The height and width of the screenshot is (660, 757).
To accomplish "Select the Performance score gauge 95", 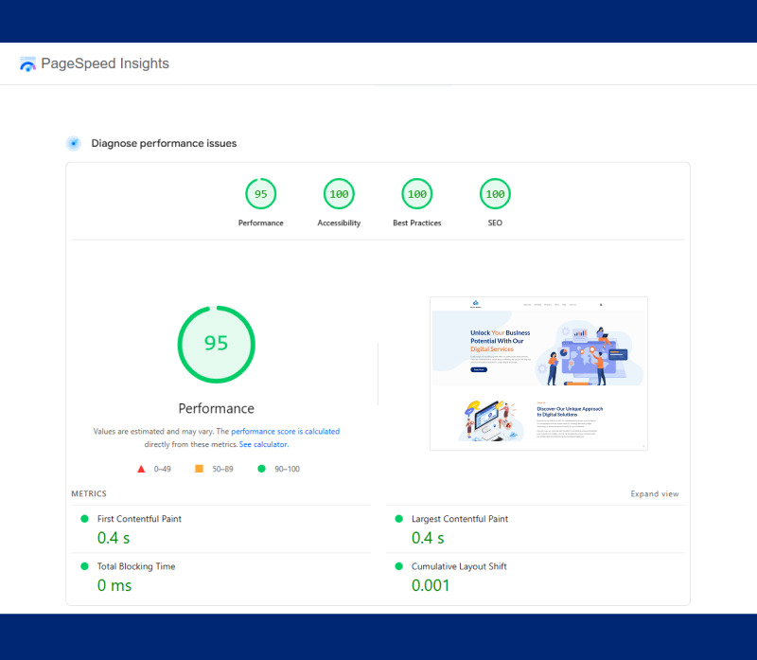I will pyautogui.click(x=260, y=195).
